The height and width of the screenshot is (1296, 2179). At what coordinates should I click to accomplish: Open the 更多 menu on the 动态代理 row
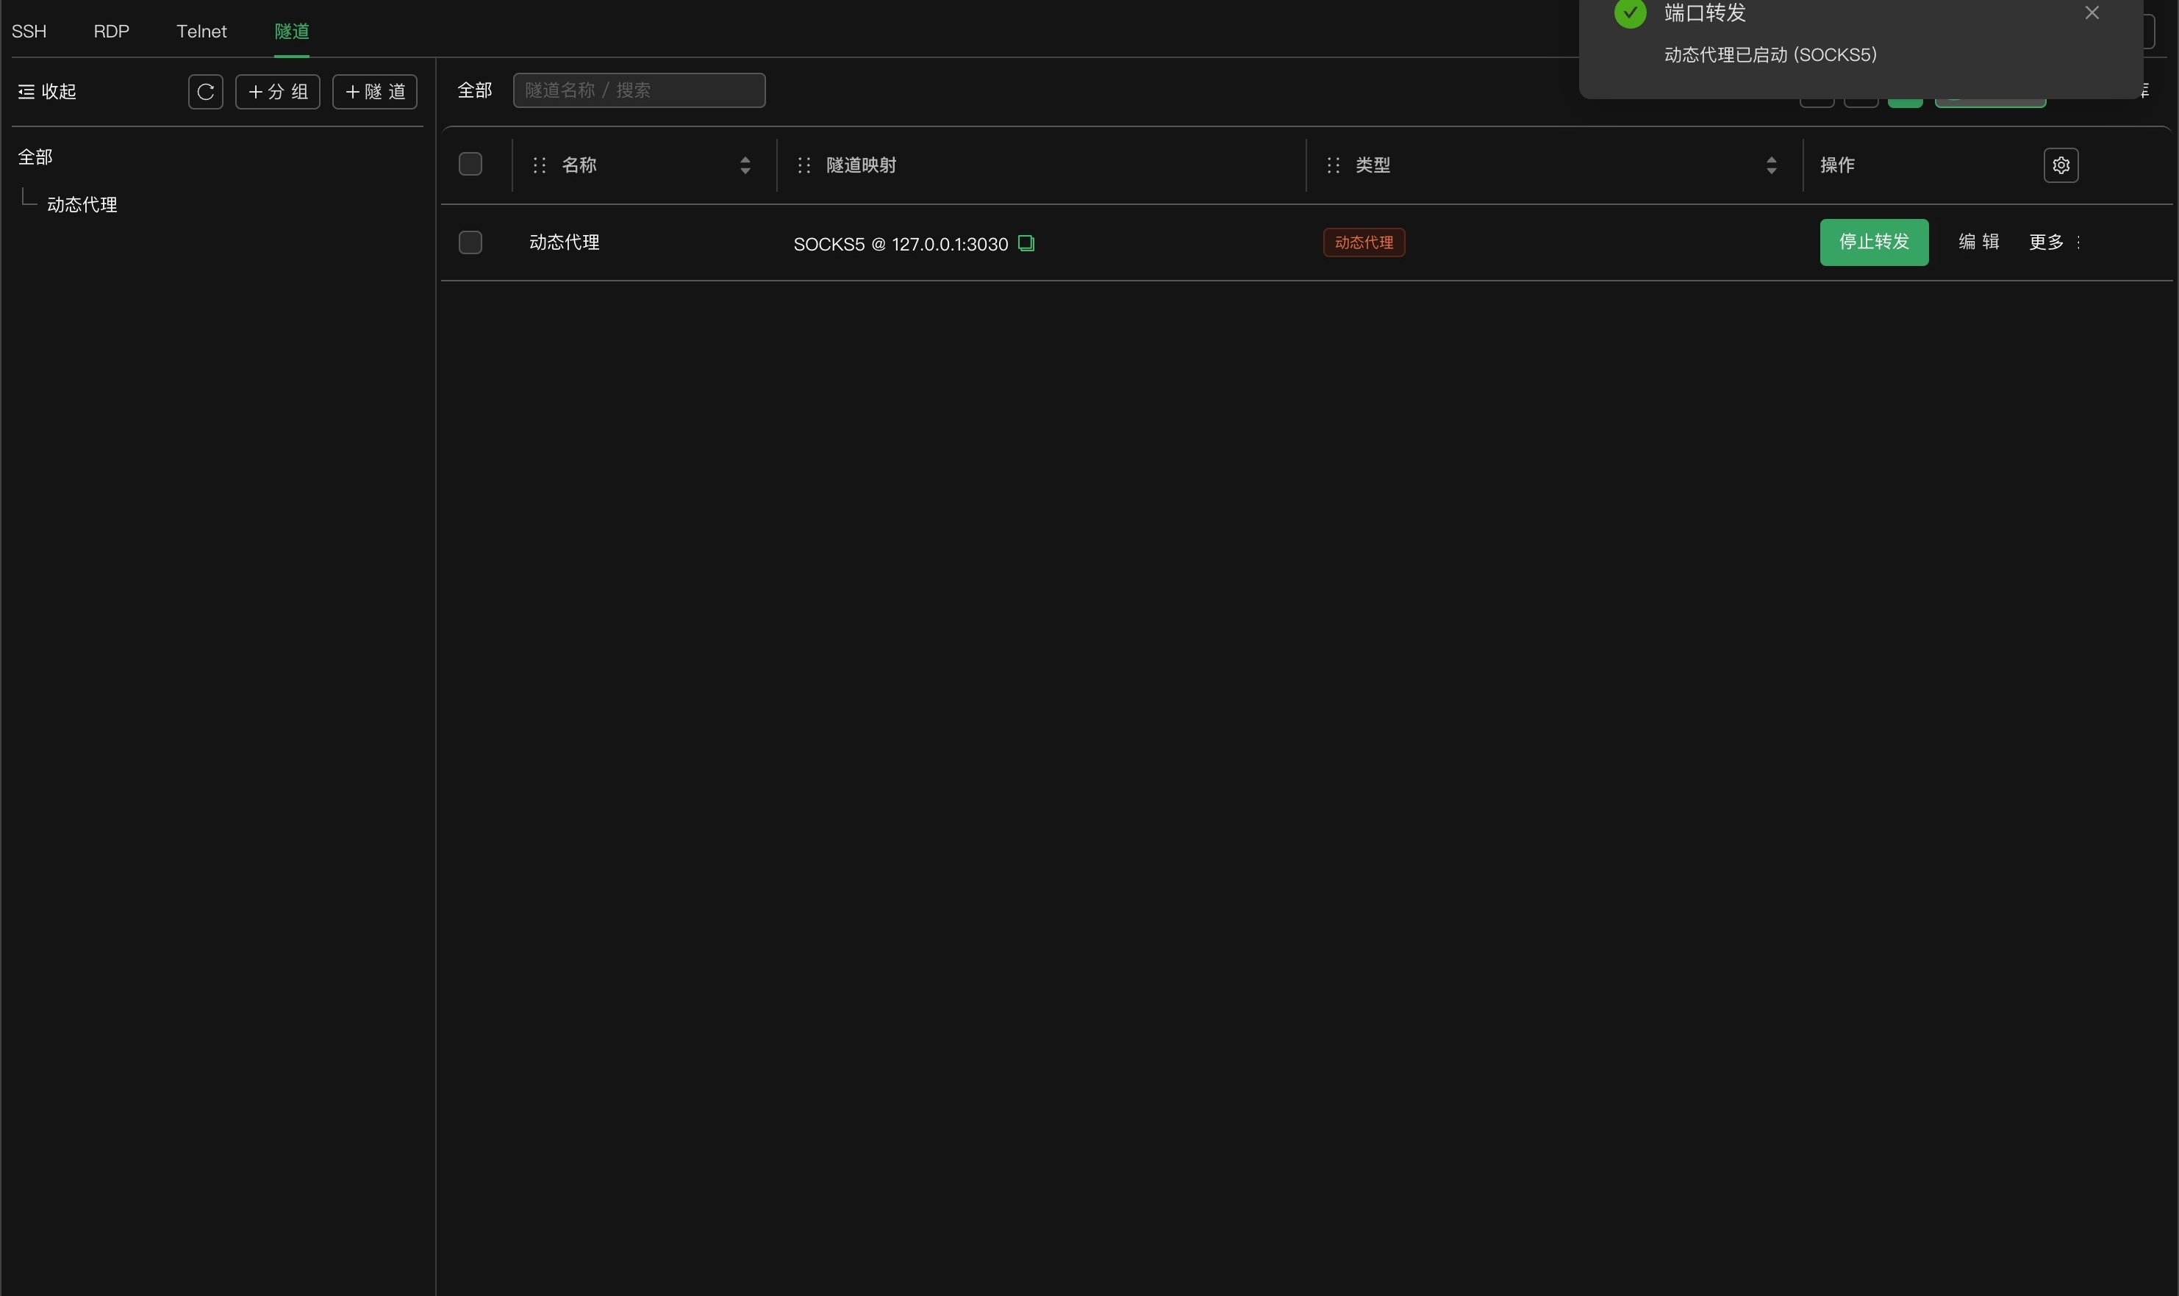pyautogui.click(x=2054, y=242)
